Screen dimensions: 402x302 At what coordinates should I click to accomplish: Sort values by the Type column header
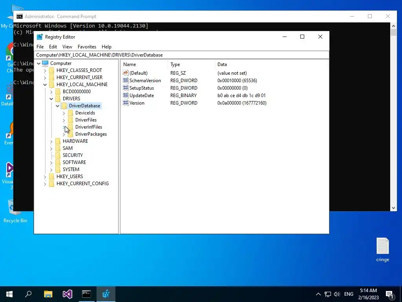click(x=191, y=64)
